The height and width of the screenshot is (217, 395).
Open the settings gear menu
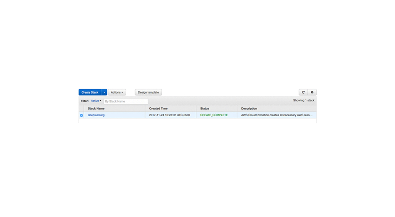pos(312,92)
